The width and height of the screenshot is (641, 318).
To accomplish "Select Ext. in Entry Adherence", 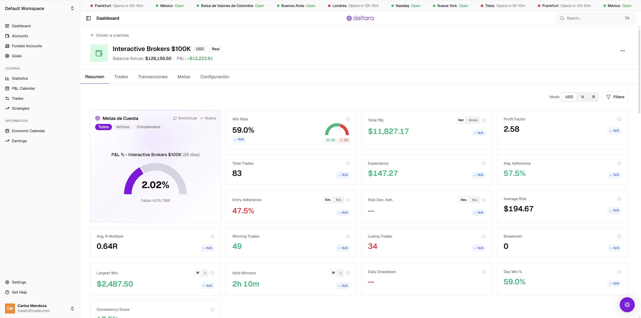I will click(339, 200).
